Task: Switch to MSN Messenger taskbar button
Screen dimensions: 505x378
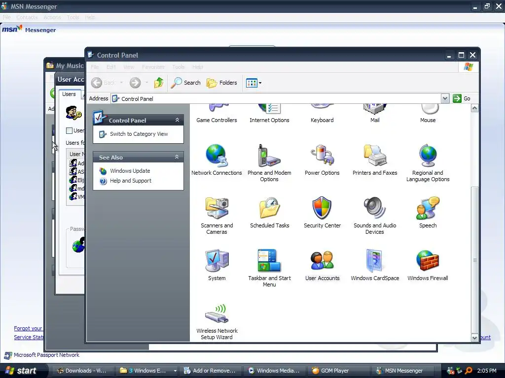Action: point(402,371)
